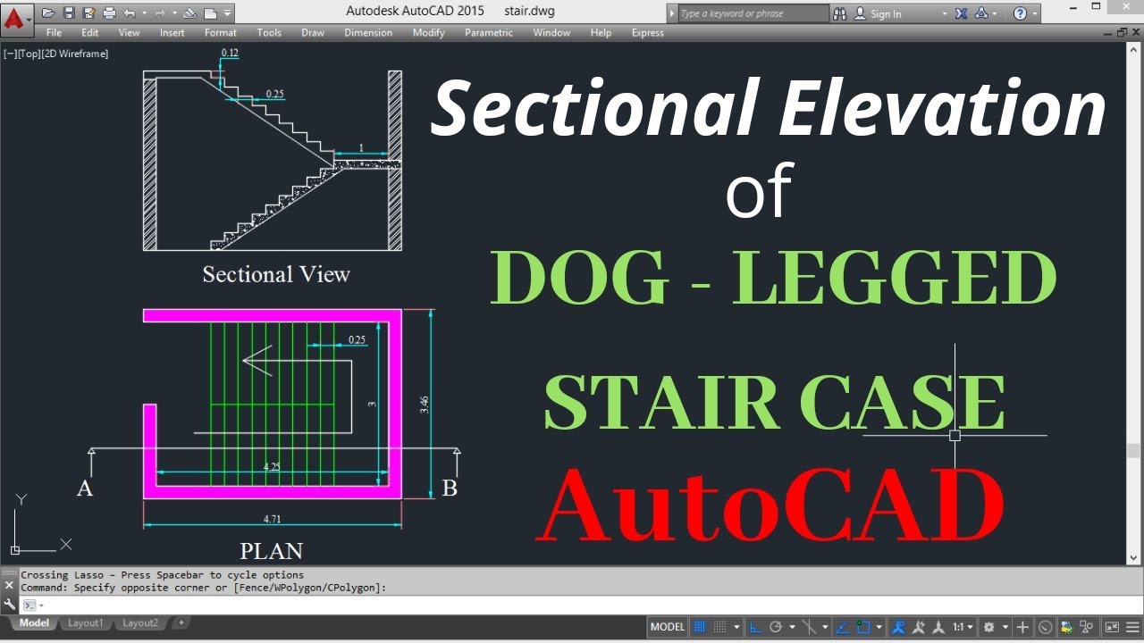Toggle Show Annotation Objects in status bar
Image resolution: width=1144 pixels, height=643 pixels.
[x=900, y=627]
